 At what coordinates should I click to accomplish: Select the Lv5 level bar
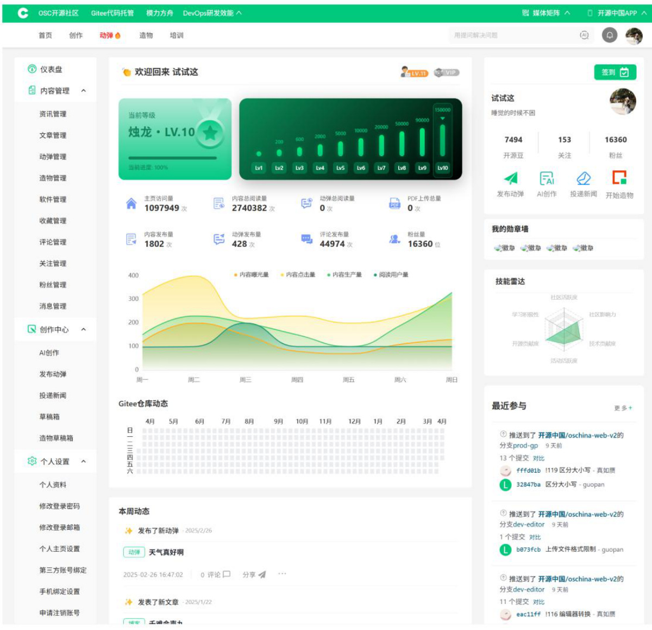click(341, 148)
